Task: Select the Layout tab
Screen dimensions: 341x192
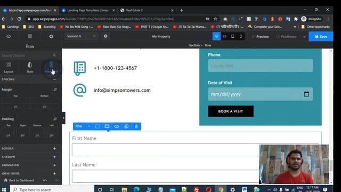Action: 9,67
